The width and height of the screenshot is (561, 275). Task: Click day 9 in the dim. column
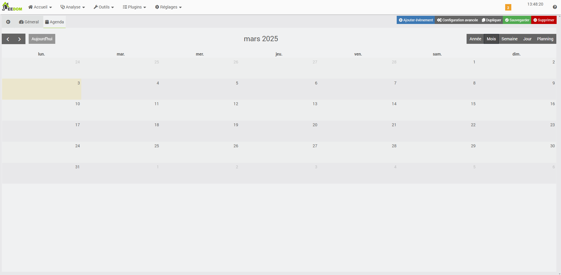coord(516,89)
